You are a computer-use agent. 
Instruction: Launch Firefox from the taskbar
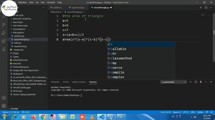point(34,117)
